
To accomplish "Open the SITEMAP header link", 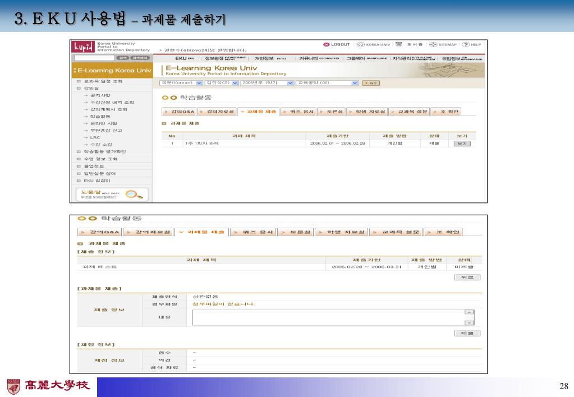I will point(443,45).
